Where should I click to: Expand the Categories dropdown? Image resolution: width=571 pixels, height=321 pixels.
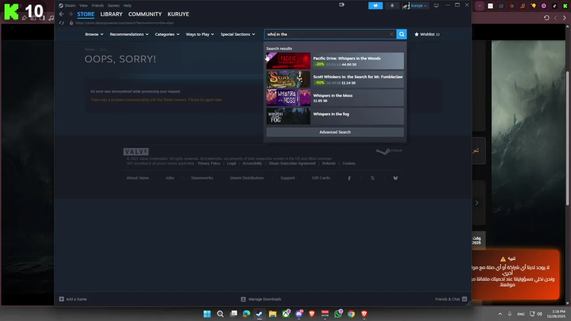click(x=167, y=34)
